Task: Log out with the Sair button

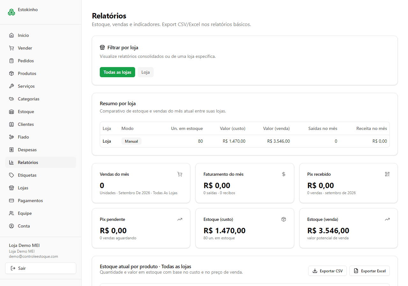Action: [x=40, y=268]
